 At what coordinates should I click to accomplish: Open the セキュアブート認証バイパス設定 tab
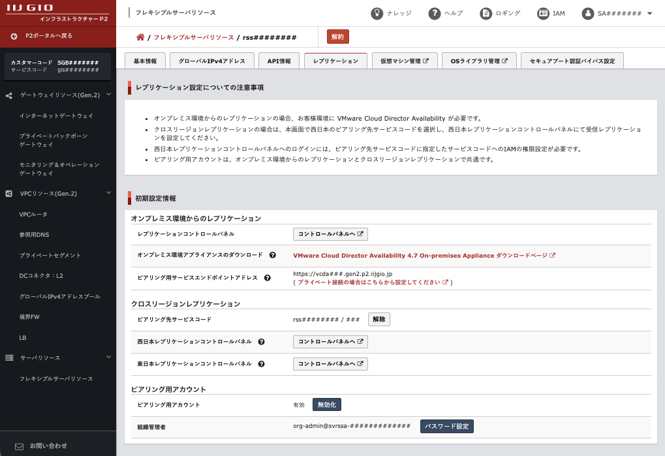click(x=572, y=61)
